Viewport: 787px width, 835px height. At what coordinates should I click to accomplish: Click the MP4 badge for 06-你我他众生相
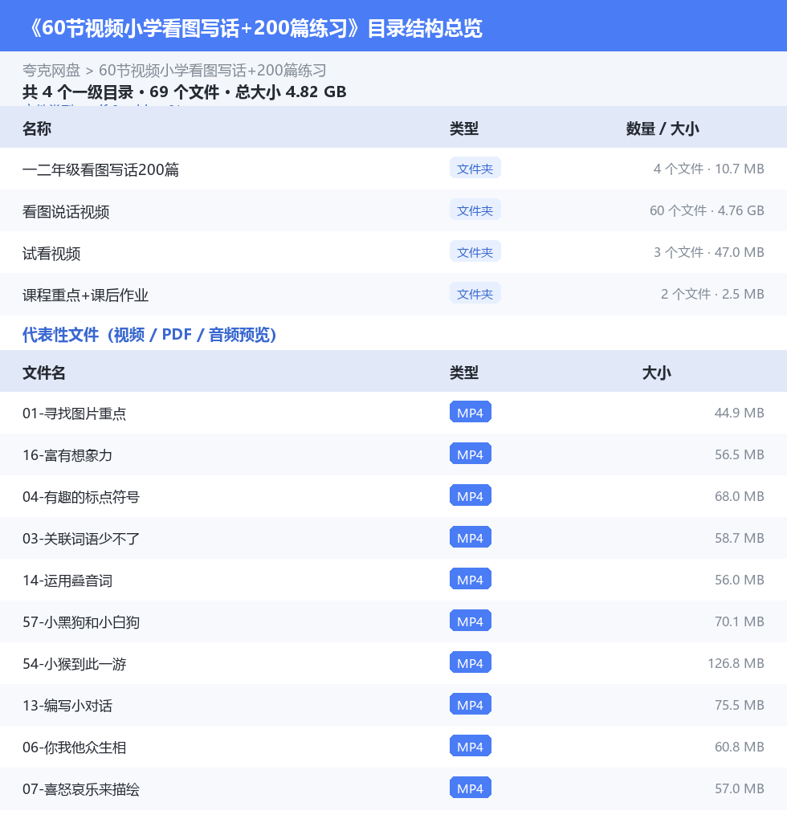pyautogui.click(x=470, y=747)
